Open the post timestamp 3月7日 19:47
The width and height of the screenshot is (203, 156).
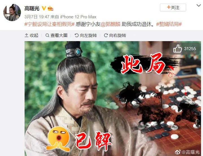point(37,17)
